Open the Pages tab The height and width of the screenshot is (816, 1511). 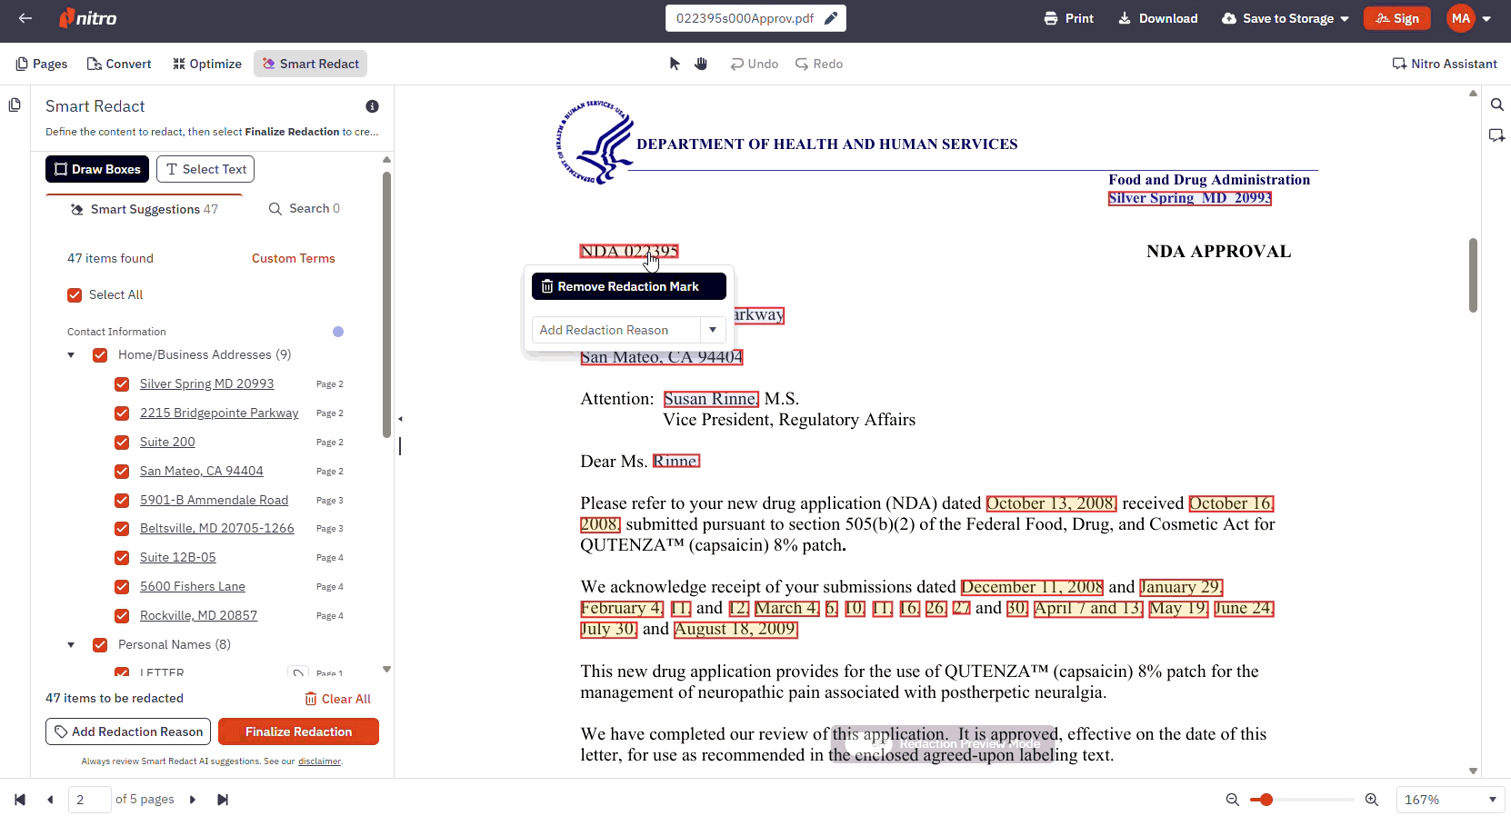click(x=42, y=64)
